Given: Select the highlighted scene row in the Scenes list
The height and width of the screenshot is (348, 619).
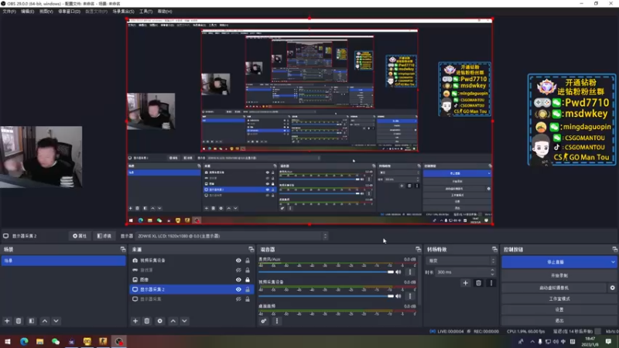Looking at the screenshot, I should (x=63, y=261).
